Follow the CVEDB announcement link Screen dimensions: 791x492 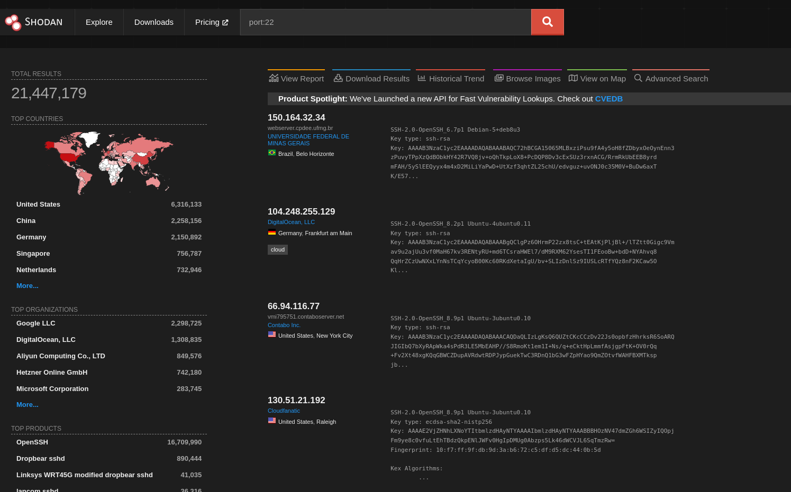608,98
